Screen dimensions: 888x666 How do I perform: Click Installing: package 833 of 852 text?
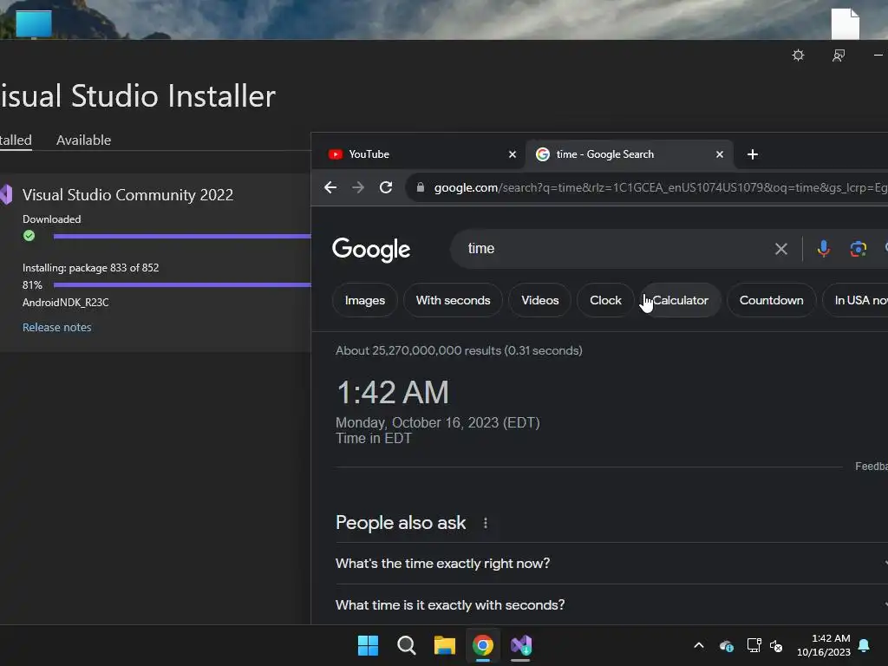click(x=90, y=268)
